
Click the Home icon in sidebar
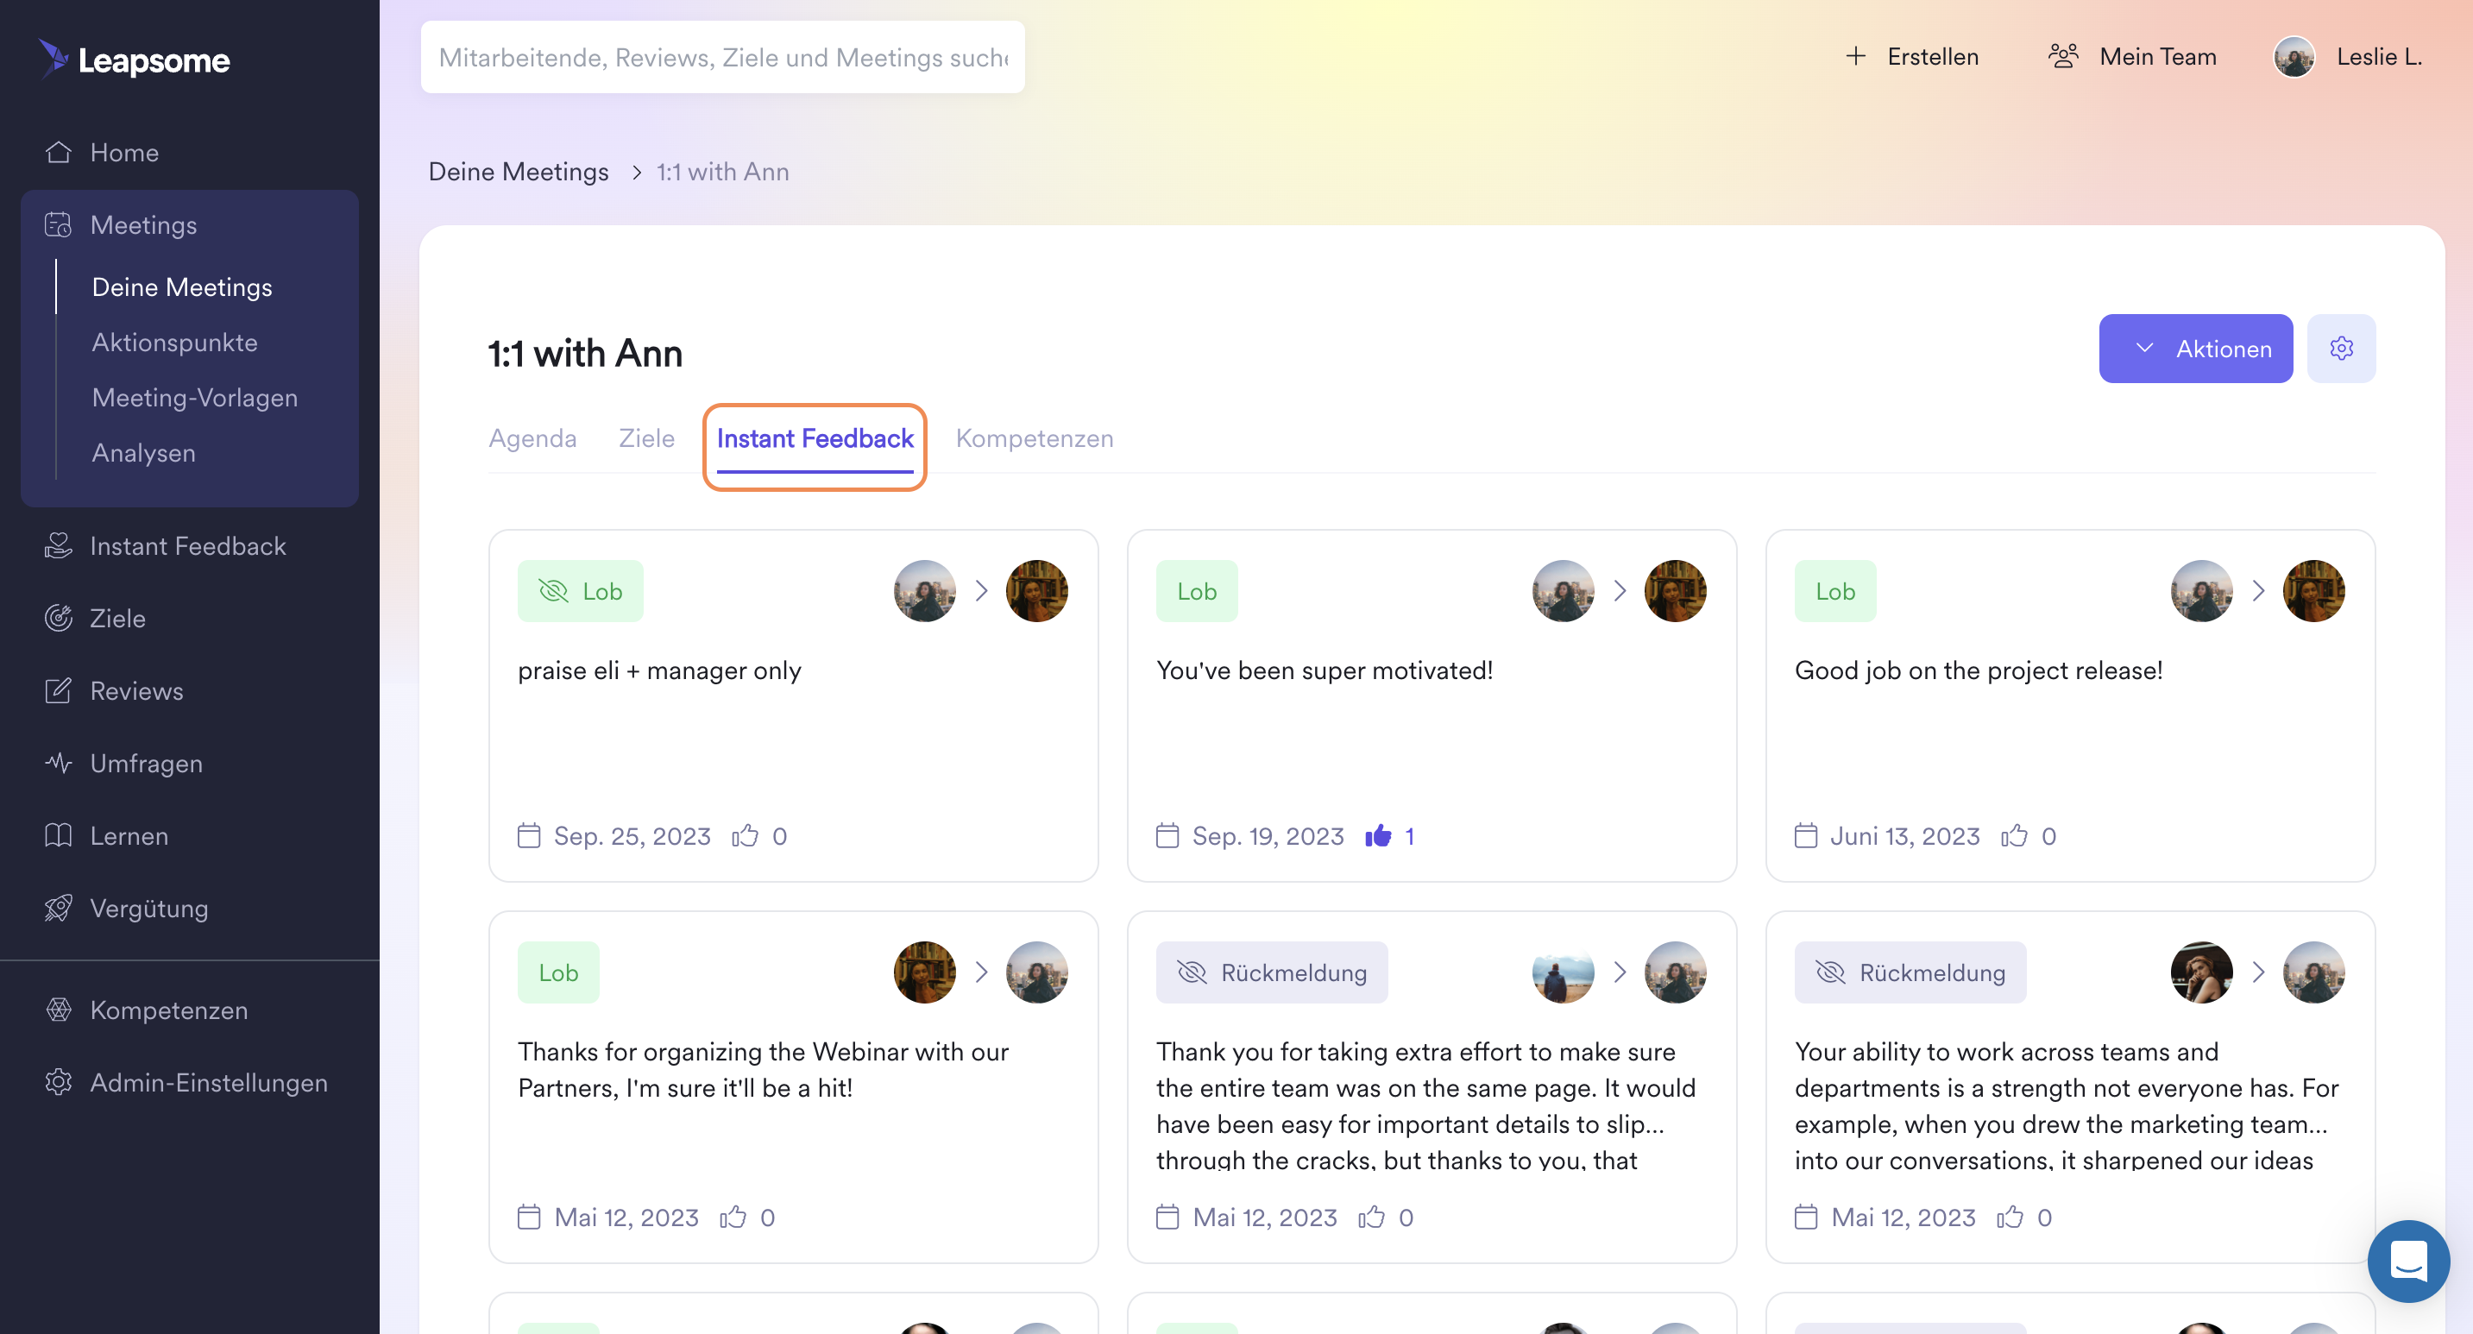coord(59,153)
